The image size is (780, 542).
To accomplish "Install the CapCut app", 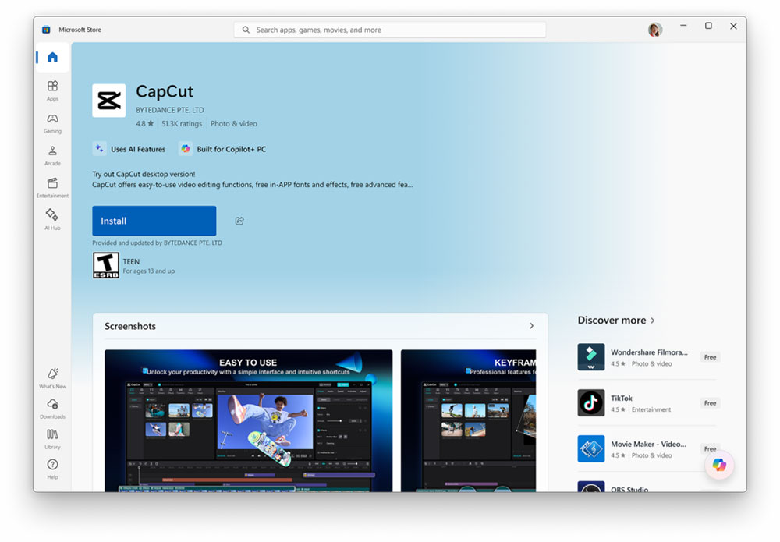I will [154, 221].
